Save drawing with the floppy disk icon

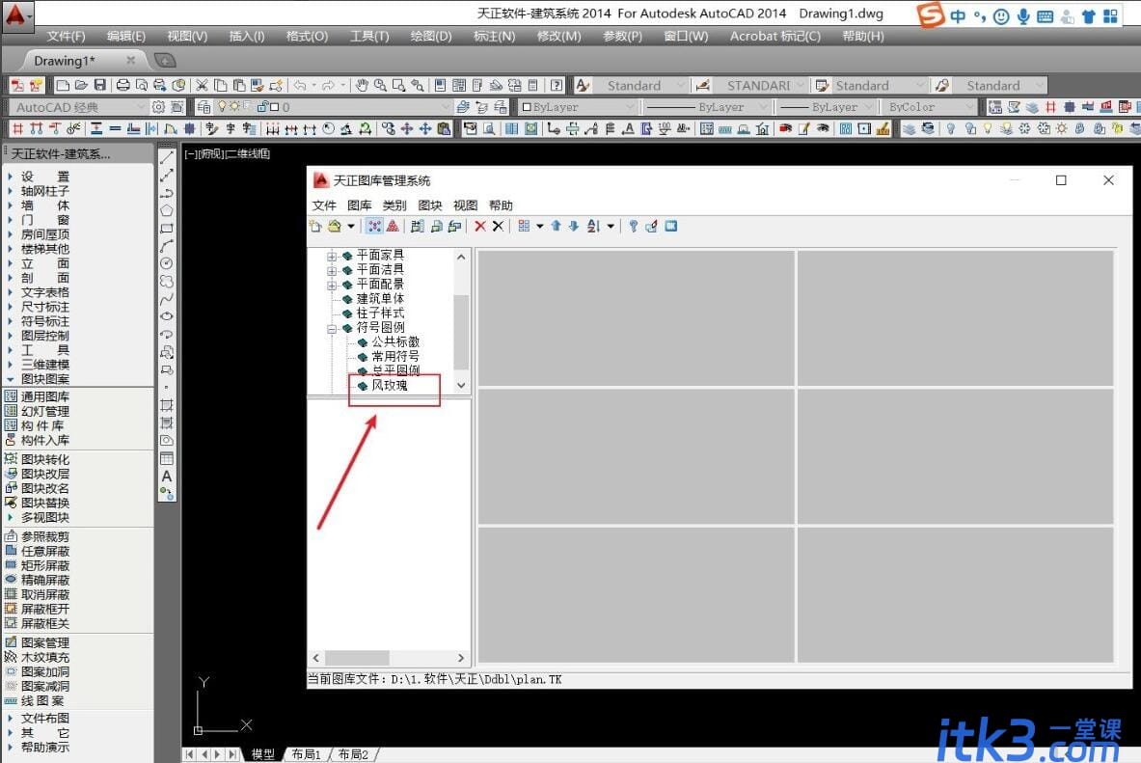[x=99, y=85]
